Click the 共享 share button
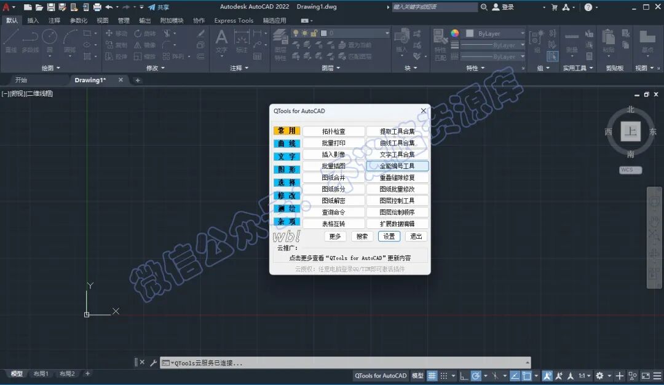 pos(159,7)
